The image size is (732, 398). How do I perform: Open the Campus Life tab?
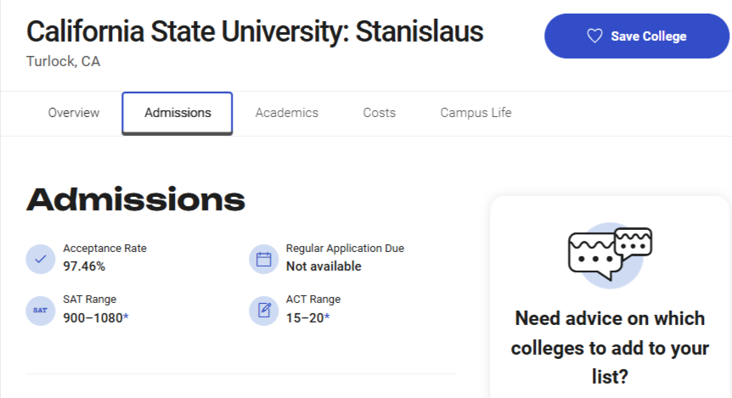[x=476, y=113]
